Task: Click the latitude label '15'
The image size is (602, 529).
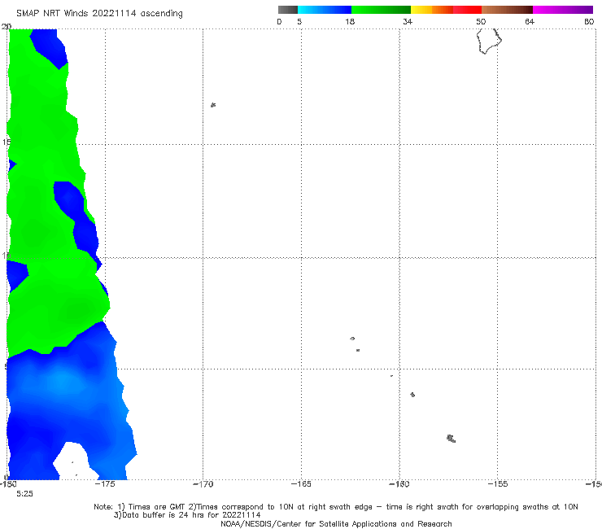Action: (6, 142)
